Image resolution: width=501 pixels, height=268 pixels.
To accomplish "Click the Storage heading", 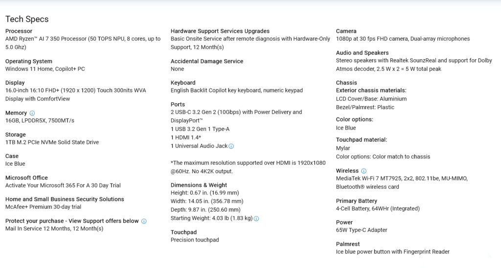I will (16, 134).
